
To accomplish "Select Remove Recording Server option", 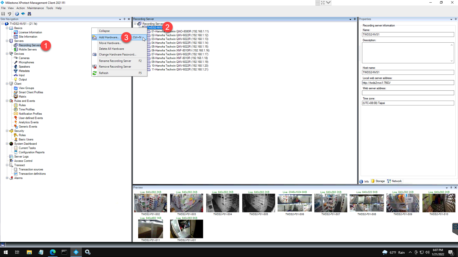I will [x=115, y=67].
